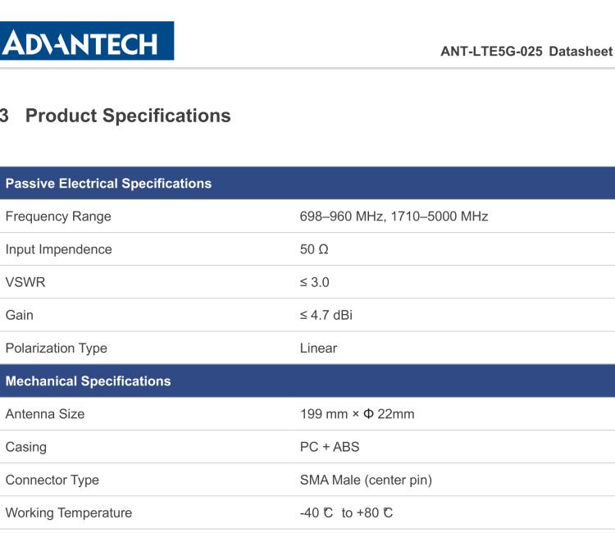Screen dimensions: 615x533
Task: Click the Input Impendence label
Action: tap(58, 249)
